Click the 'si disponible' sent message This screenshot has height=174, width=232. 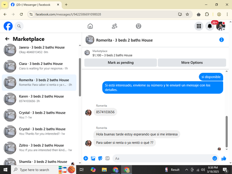coord(211,77)
